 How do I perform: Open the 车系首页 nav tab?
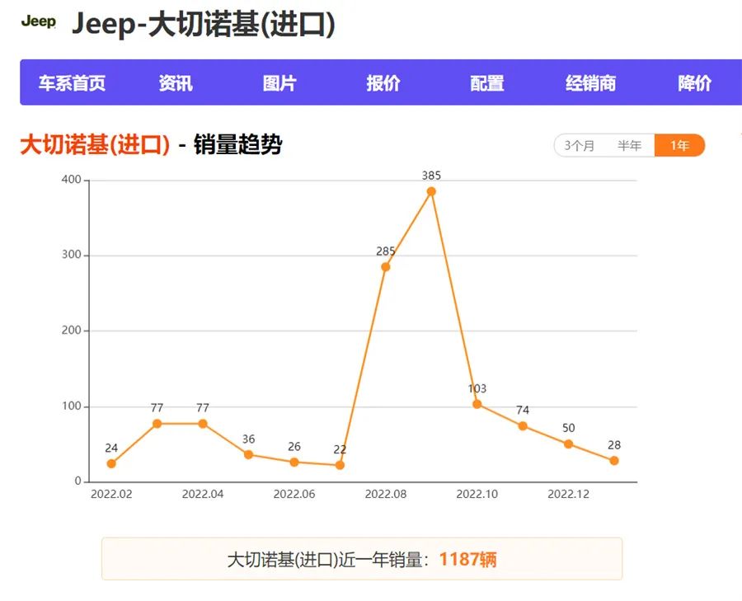pos(72,83)
